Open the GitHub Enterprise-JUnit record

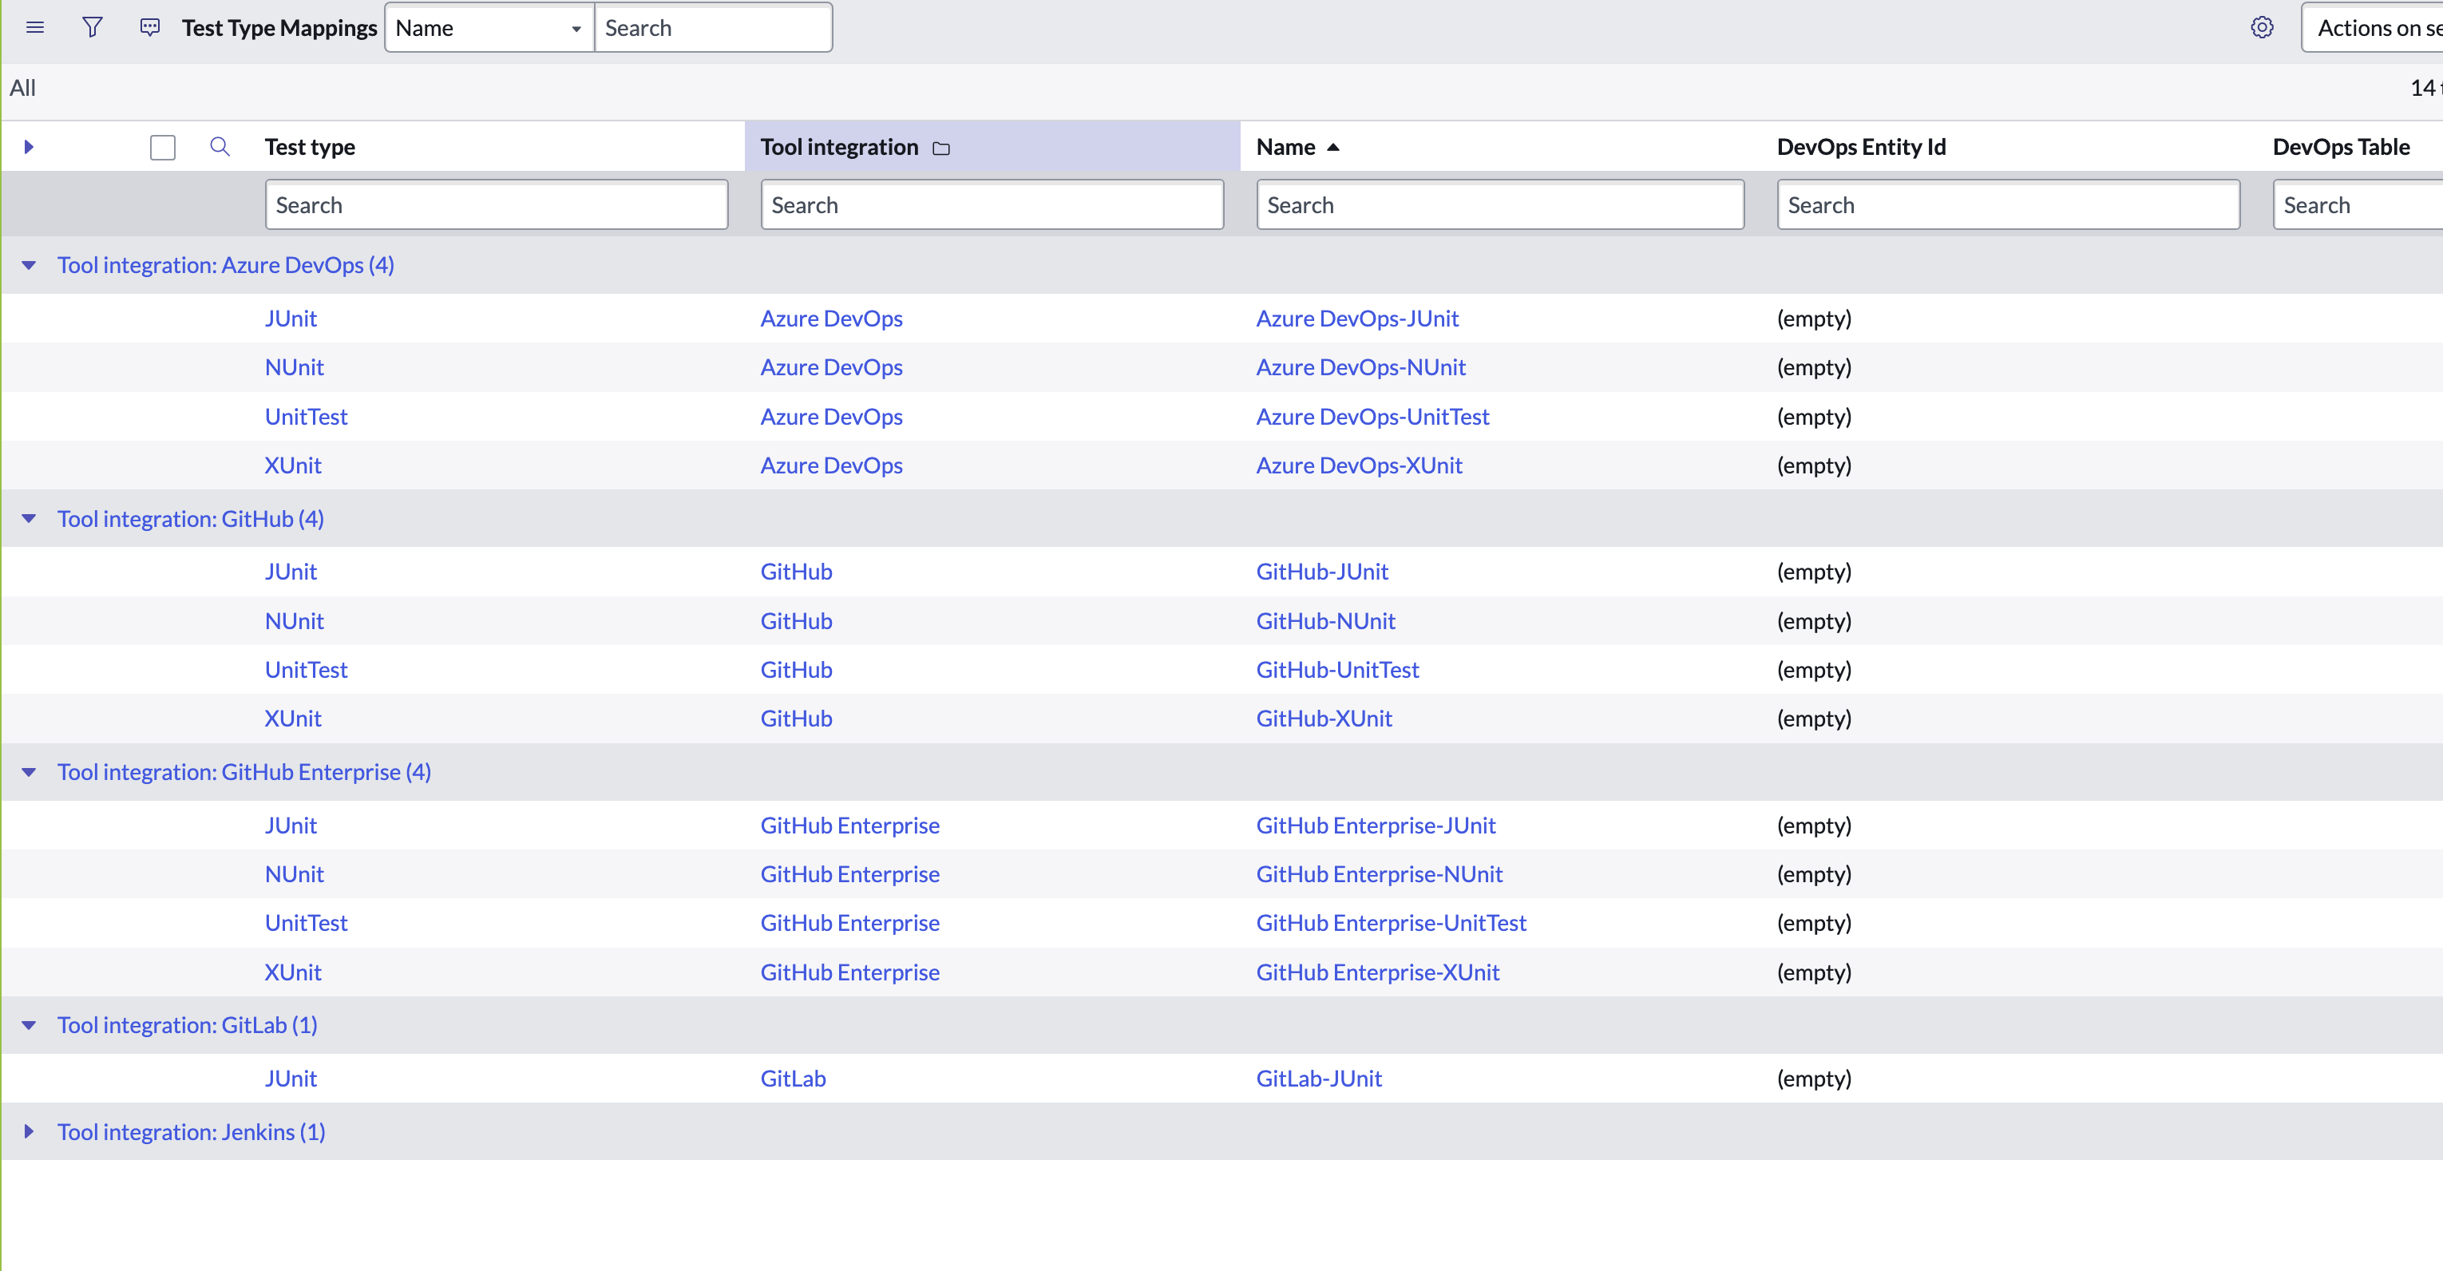pos(1376,826)
